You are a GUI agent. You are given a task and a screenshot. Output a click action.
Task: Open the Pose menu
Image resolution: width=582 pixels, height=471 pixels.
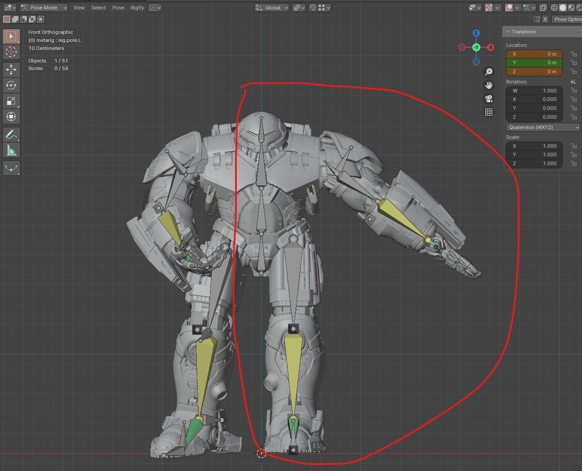[x=118, y=8]
